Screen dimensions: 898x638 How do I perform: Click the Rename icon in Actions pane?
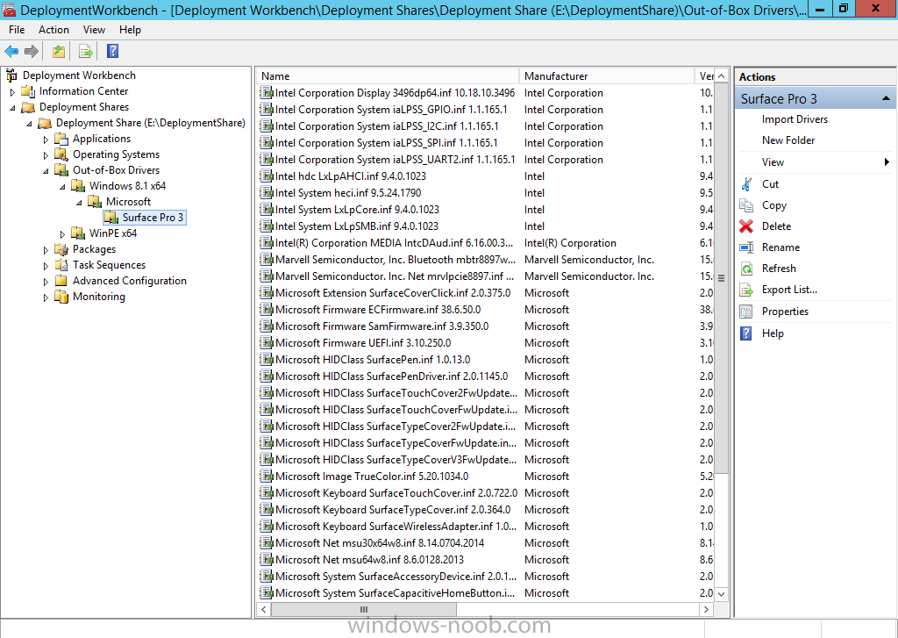[746, 247]
